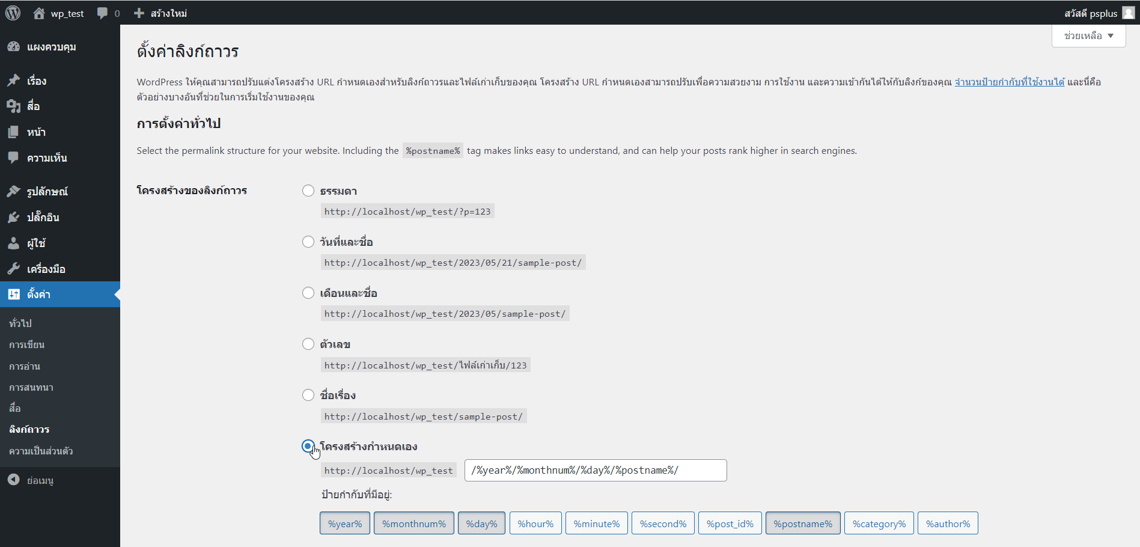Toggle the %postname% tag button
The width and height of the screenshot is (1140, 547).
(803, 524)
